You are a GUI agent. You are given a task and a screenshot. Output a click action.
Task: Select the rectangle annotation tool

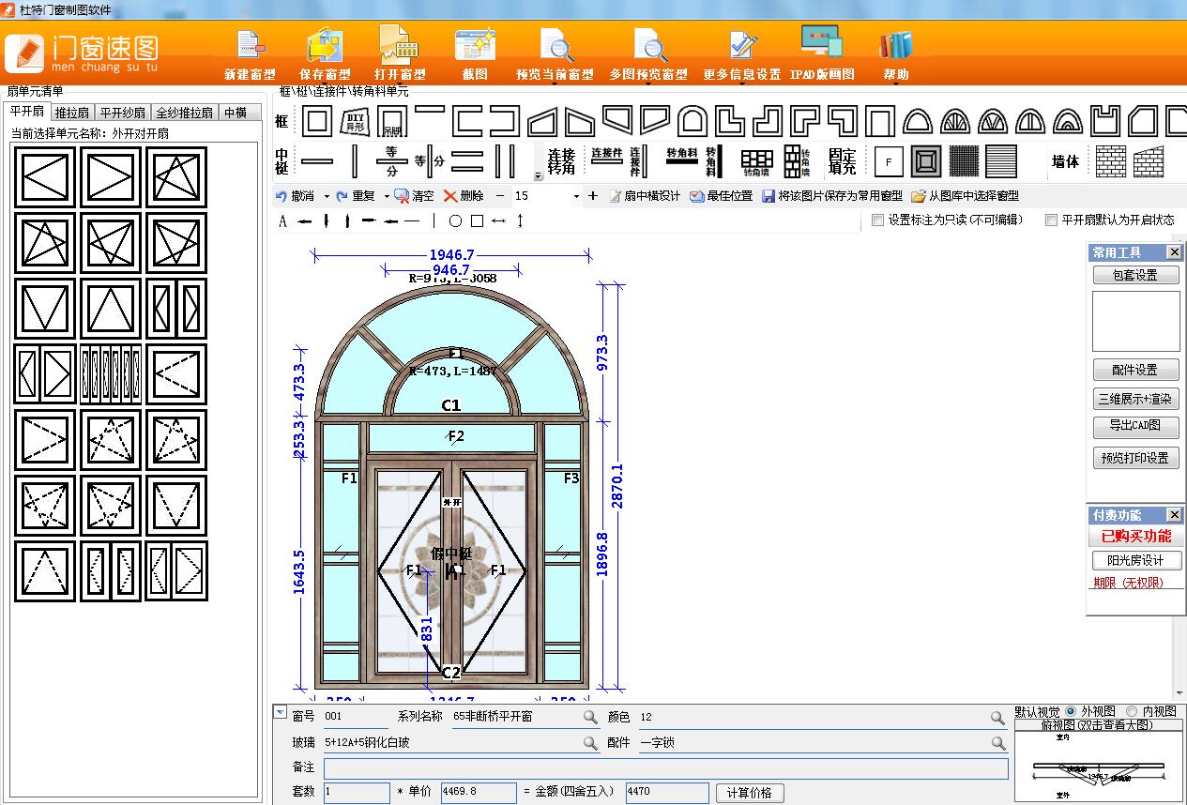tap(477, 221)
